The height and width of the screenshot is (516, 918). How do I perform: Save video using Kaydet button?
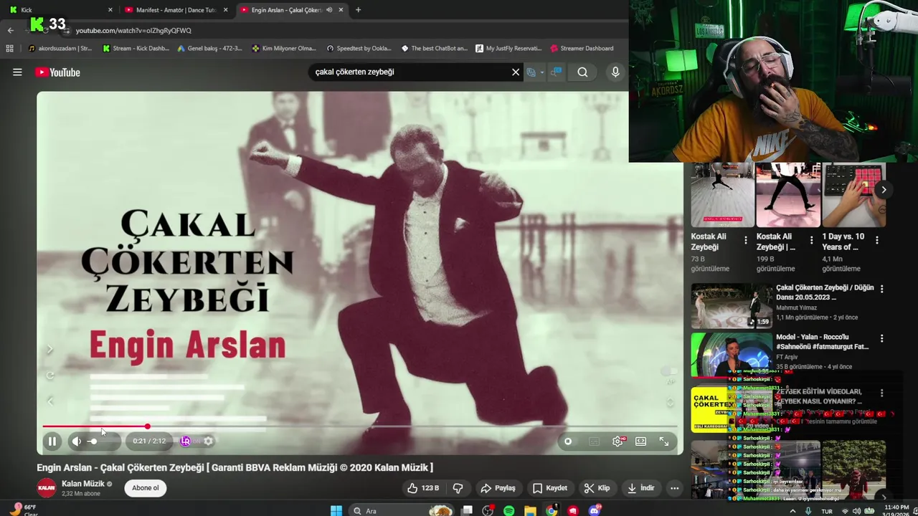[x=550, y=488]
